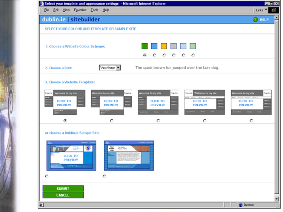This screenshot has height=212, width=283.
Task: Select the second website template radio button
Action: [x=111, y=120]
